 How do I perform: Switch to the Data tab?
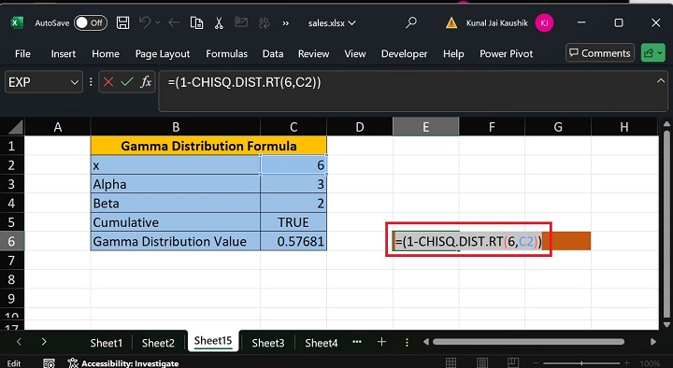[x=273, y=53]
